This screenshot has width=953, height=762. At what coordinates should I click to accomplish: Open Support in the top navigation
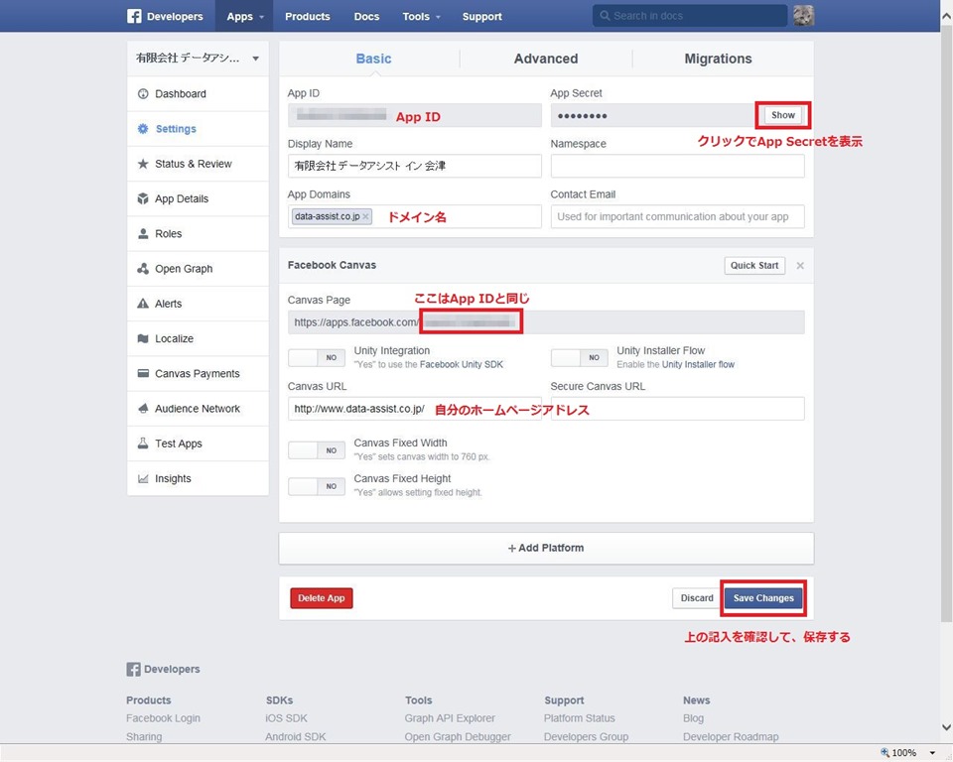point(482,17)
